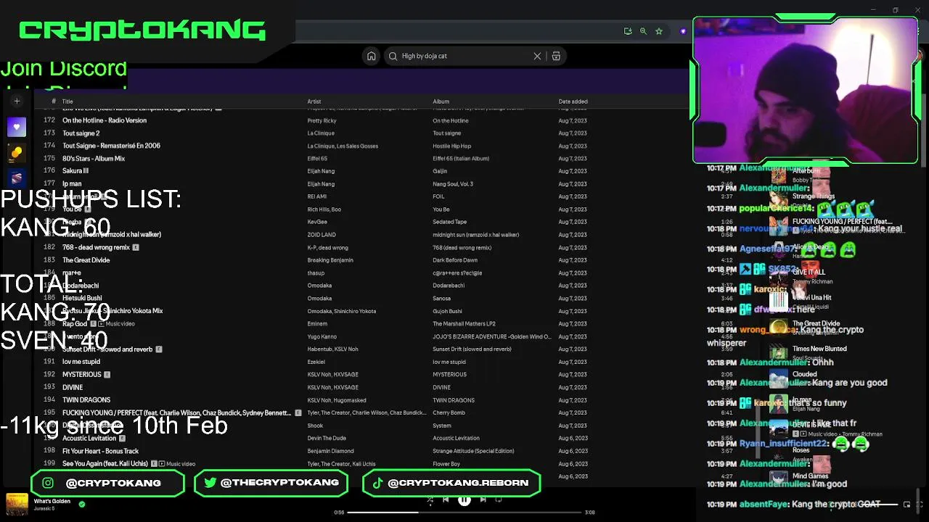Open Liked Songs heart tile in sidebar
Screen dimensions: 929x522
pos(17,127)
